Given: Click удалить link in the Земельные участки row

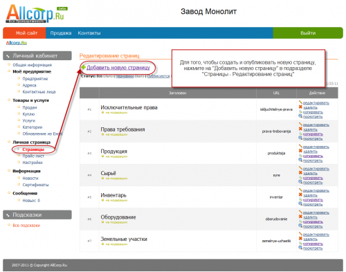Looking at the screenshot, I should coord(310,239).
